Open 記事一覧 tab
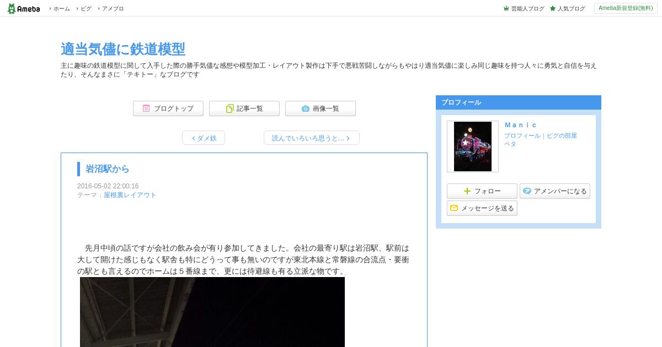The image size is (662, 347). [244, 109]
